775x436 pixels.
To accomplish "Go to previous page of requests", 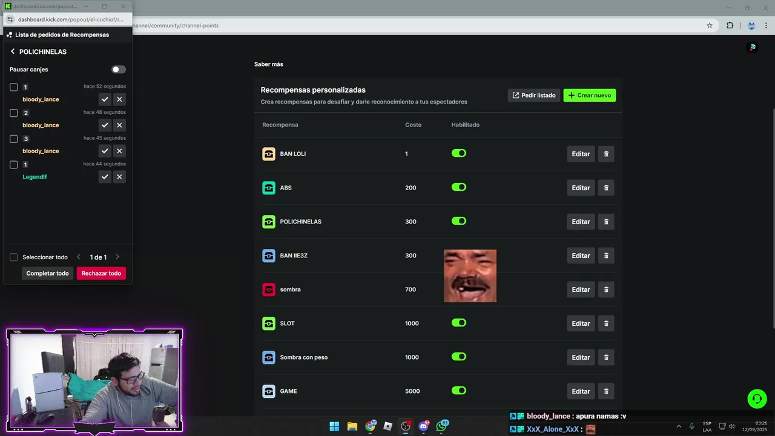I will 78,257.
